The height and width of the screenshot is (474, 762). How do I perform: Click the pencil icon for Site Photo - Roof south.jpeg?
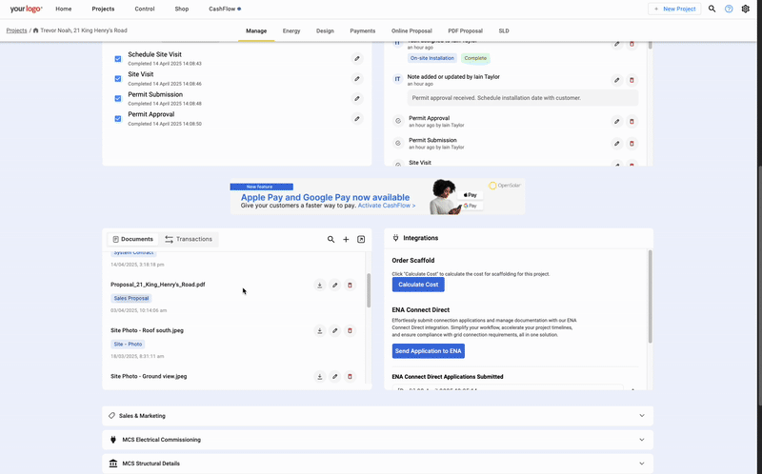335,330
